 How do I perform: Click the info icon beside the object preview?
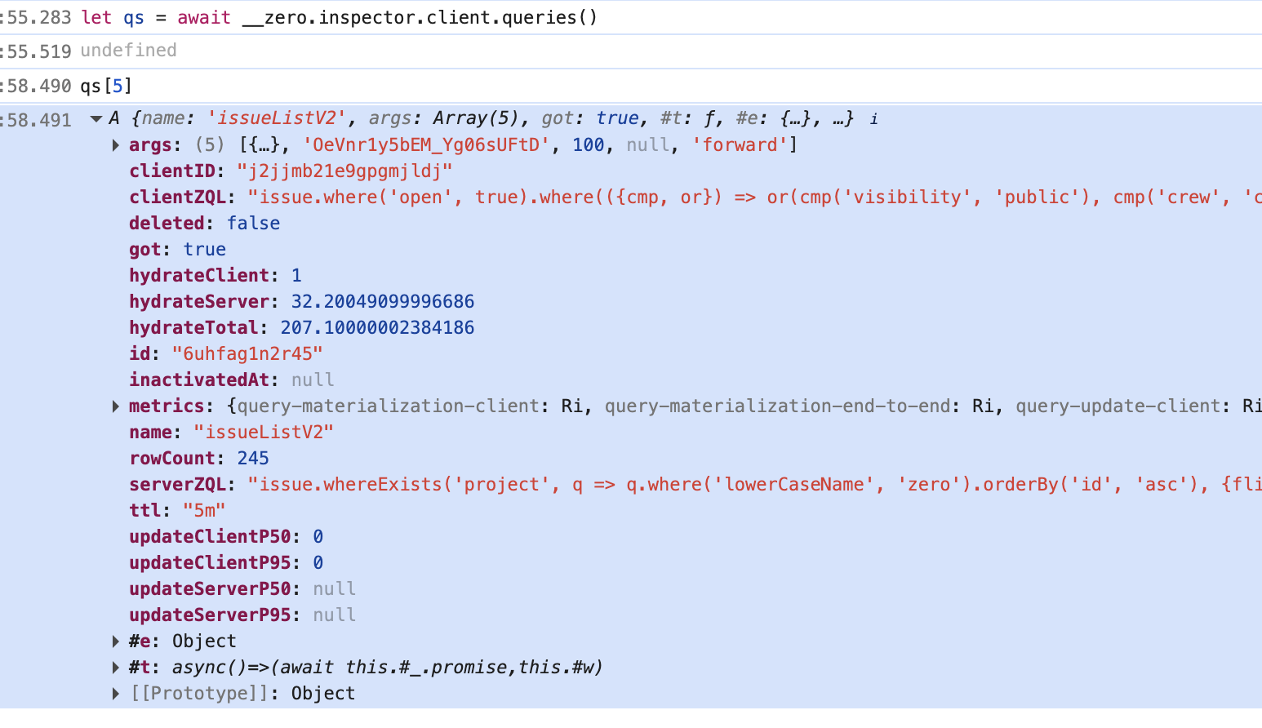pos(873,119)
